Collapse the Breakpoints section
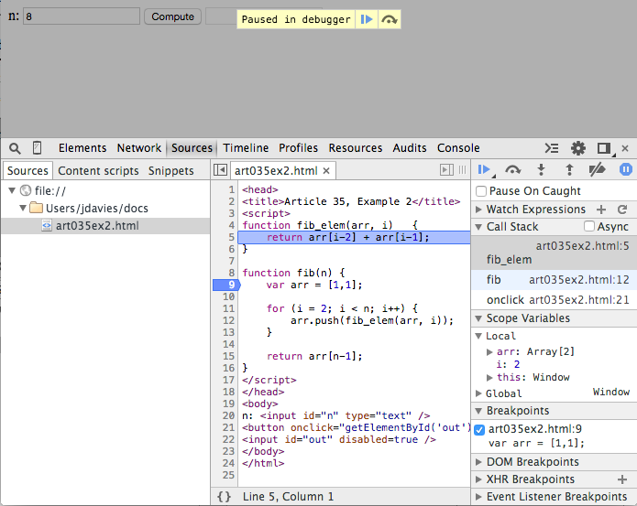This screenshot has width=637, height=506. [x=478, y=411]
